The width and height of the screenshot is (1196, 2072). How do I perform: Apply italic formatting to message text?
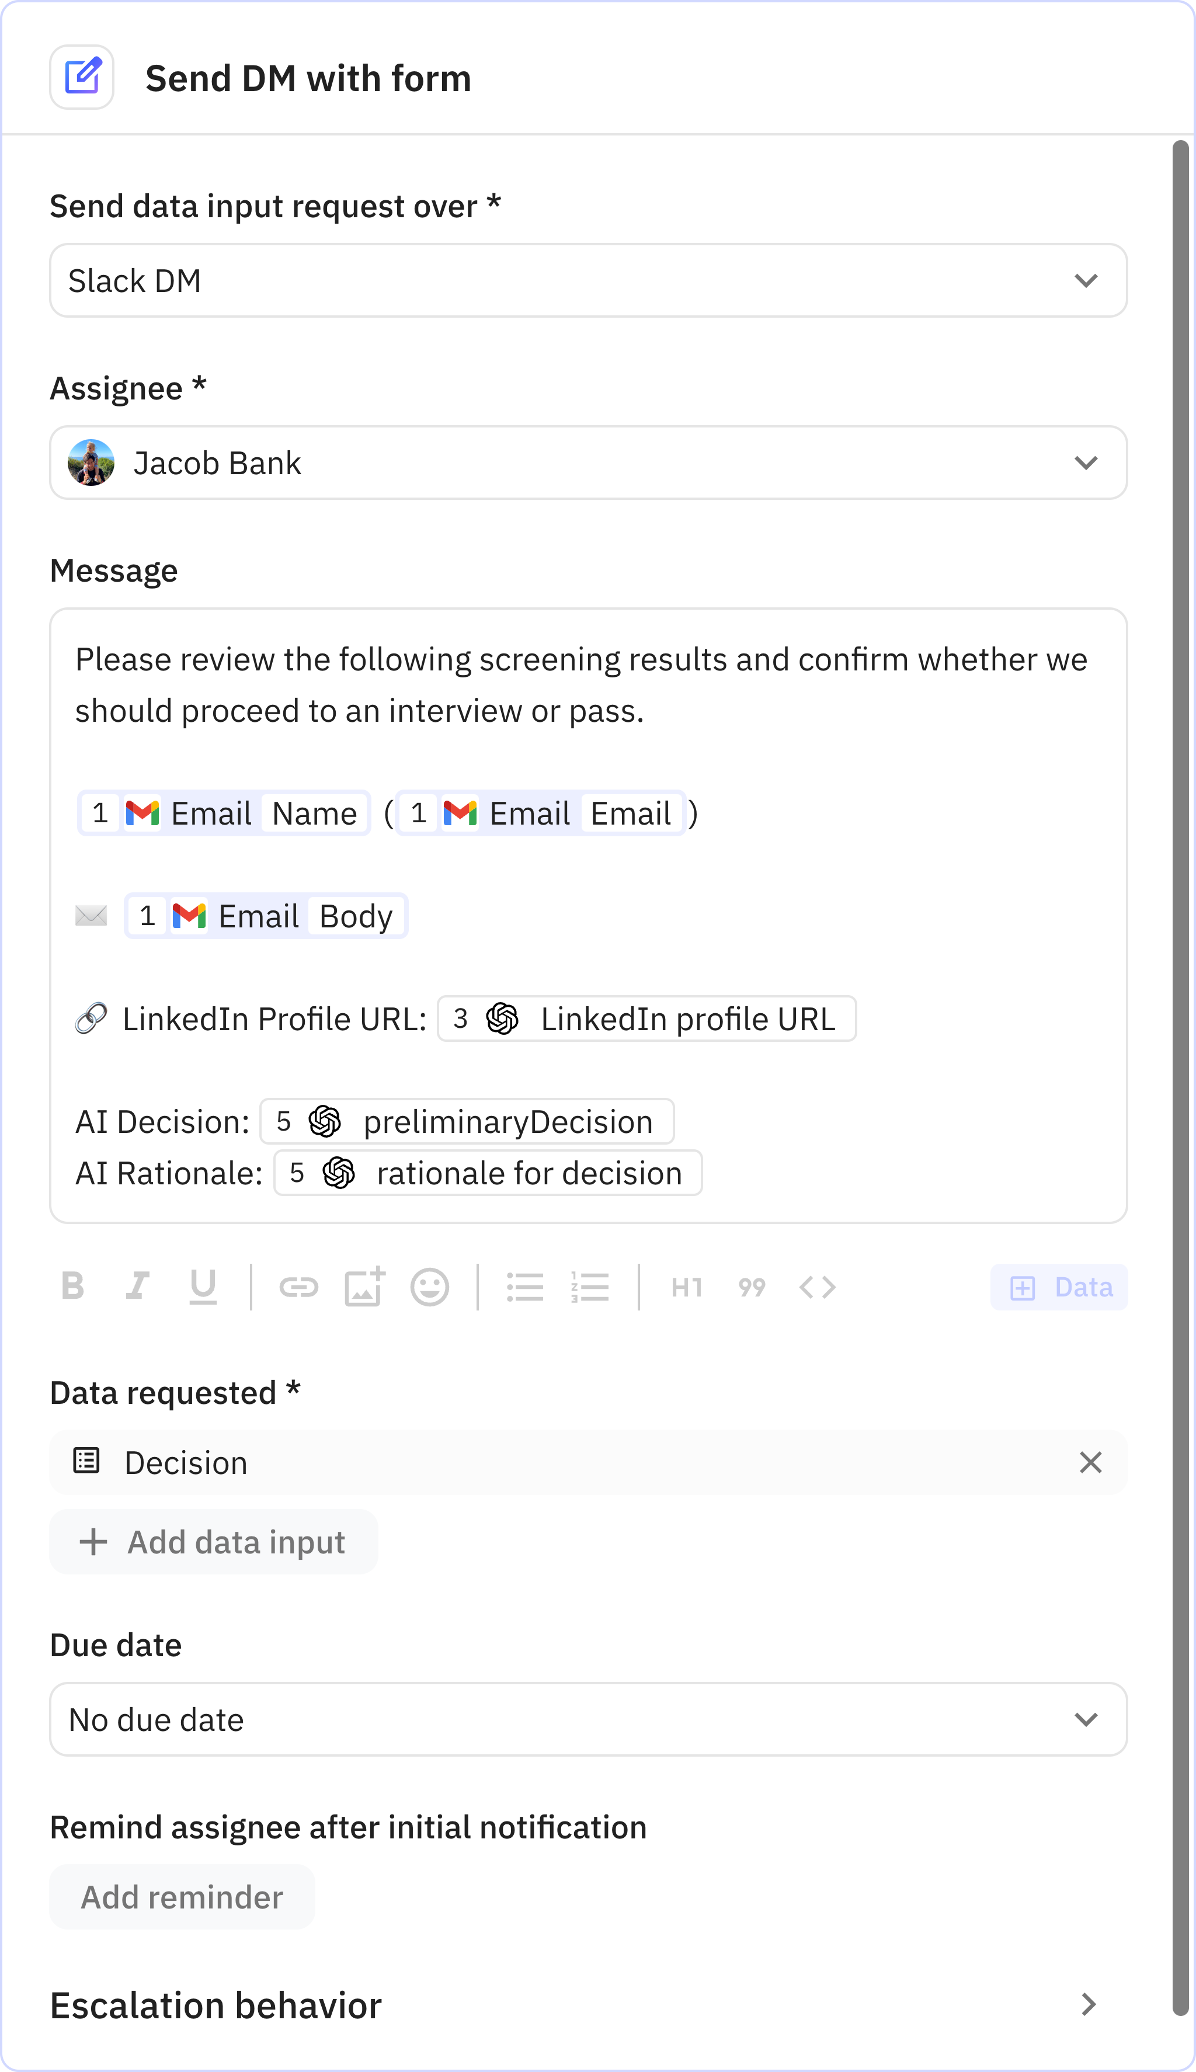pyautogui.click(x=137, y=1286)
